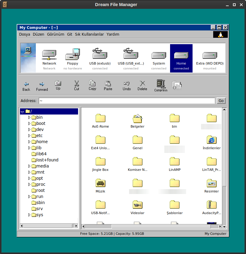Click the Undo toolbar icon
Screen dimensions: 246x254
[x=127, y=83]
